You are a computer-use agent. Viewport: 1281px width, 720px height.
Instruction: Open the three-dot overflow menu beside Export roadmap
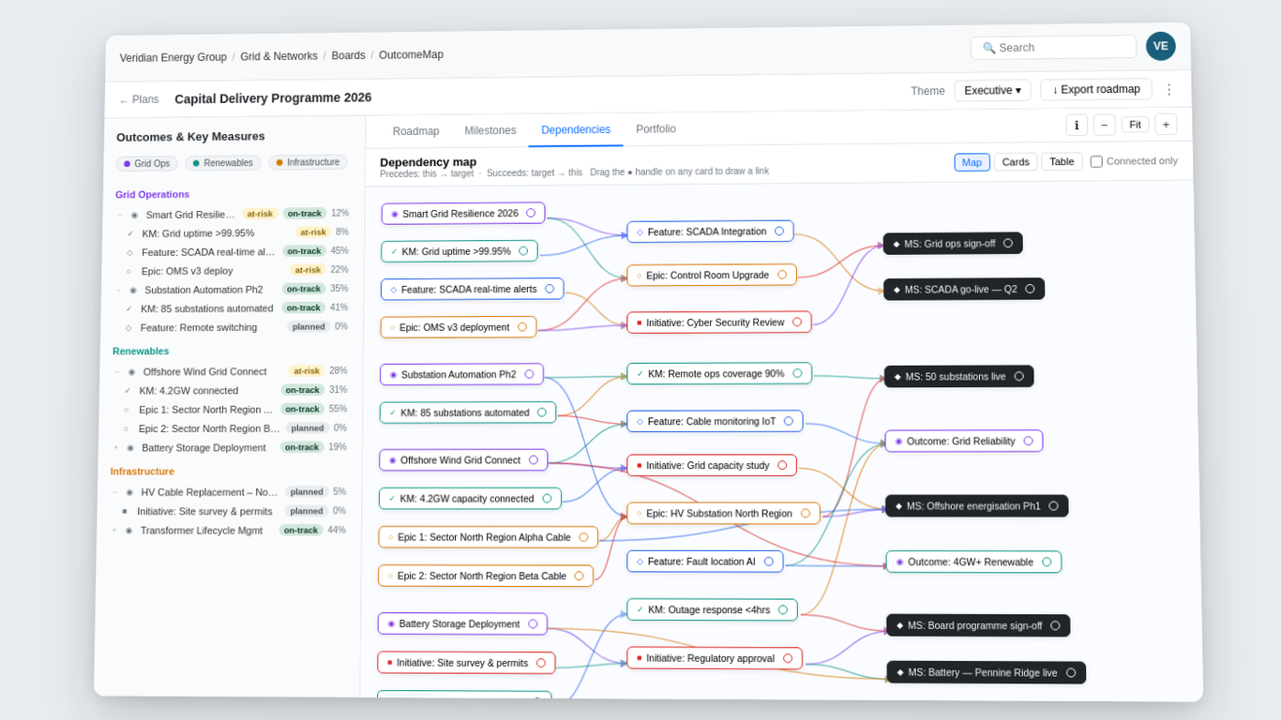coord(1168,89)
